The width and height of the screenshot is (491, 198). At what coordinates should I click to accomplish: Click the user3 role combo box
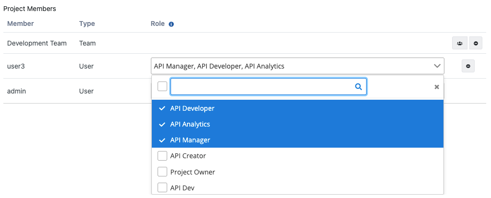(288, 66)
